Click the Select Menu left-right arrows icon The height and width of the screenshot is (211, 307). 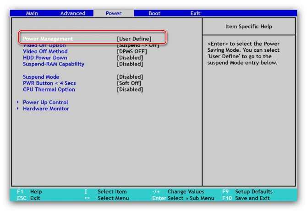[87, 198]
